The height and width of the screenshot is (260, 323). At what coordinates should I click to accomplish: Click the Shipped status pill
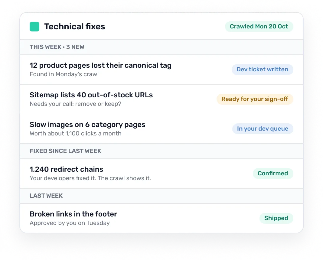pyautogui.click(x=276, y=218)
